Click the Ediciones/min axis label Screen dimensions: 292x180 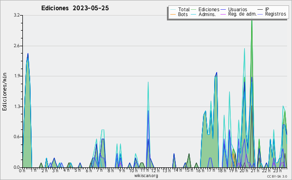pos(4,92)
